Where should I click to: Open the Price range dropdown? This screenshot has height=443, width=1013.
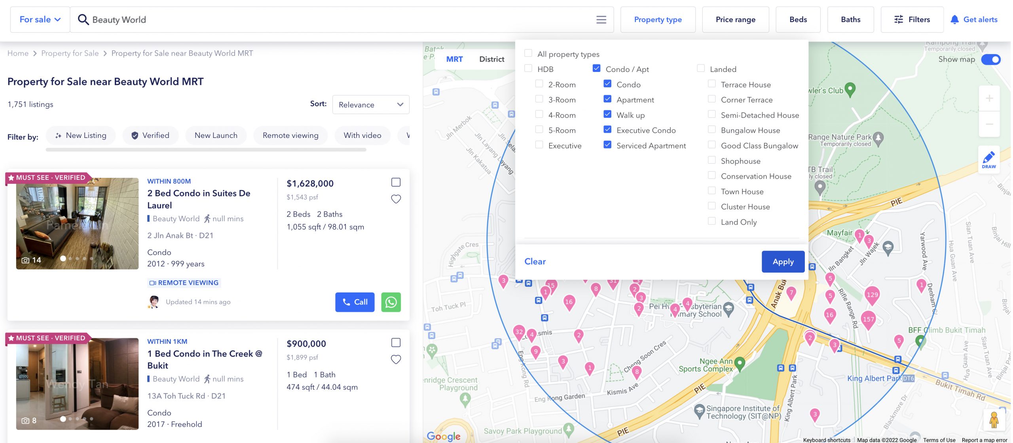[x=735, y=19]
